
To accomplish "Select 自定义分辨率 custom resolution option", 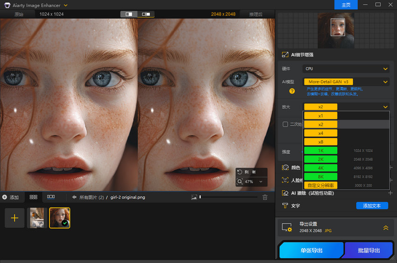I will 320,186.
